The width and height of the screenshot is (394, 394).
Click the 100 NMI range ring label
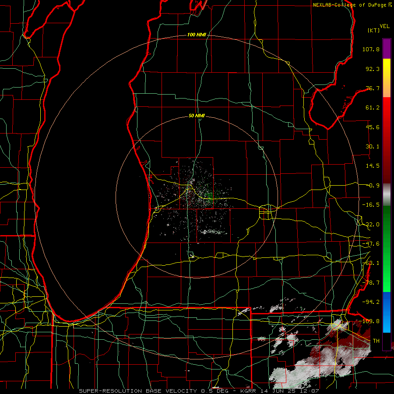(197, 35)
